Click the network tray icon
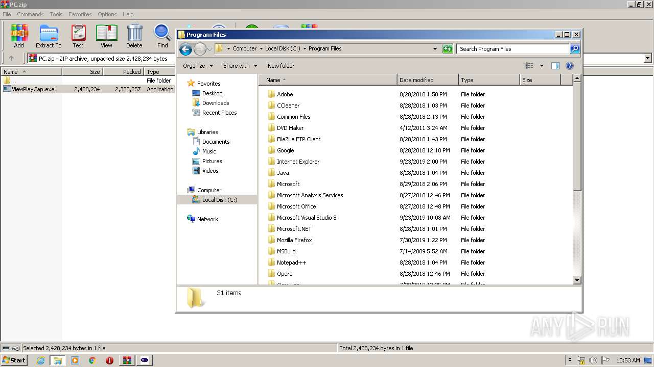The height and width of the screenshot is (367, 654). pos(581,360)
